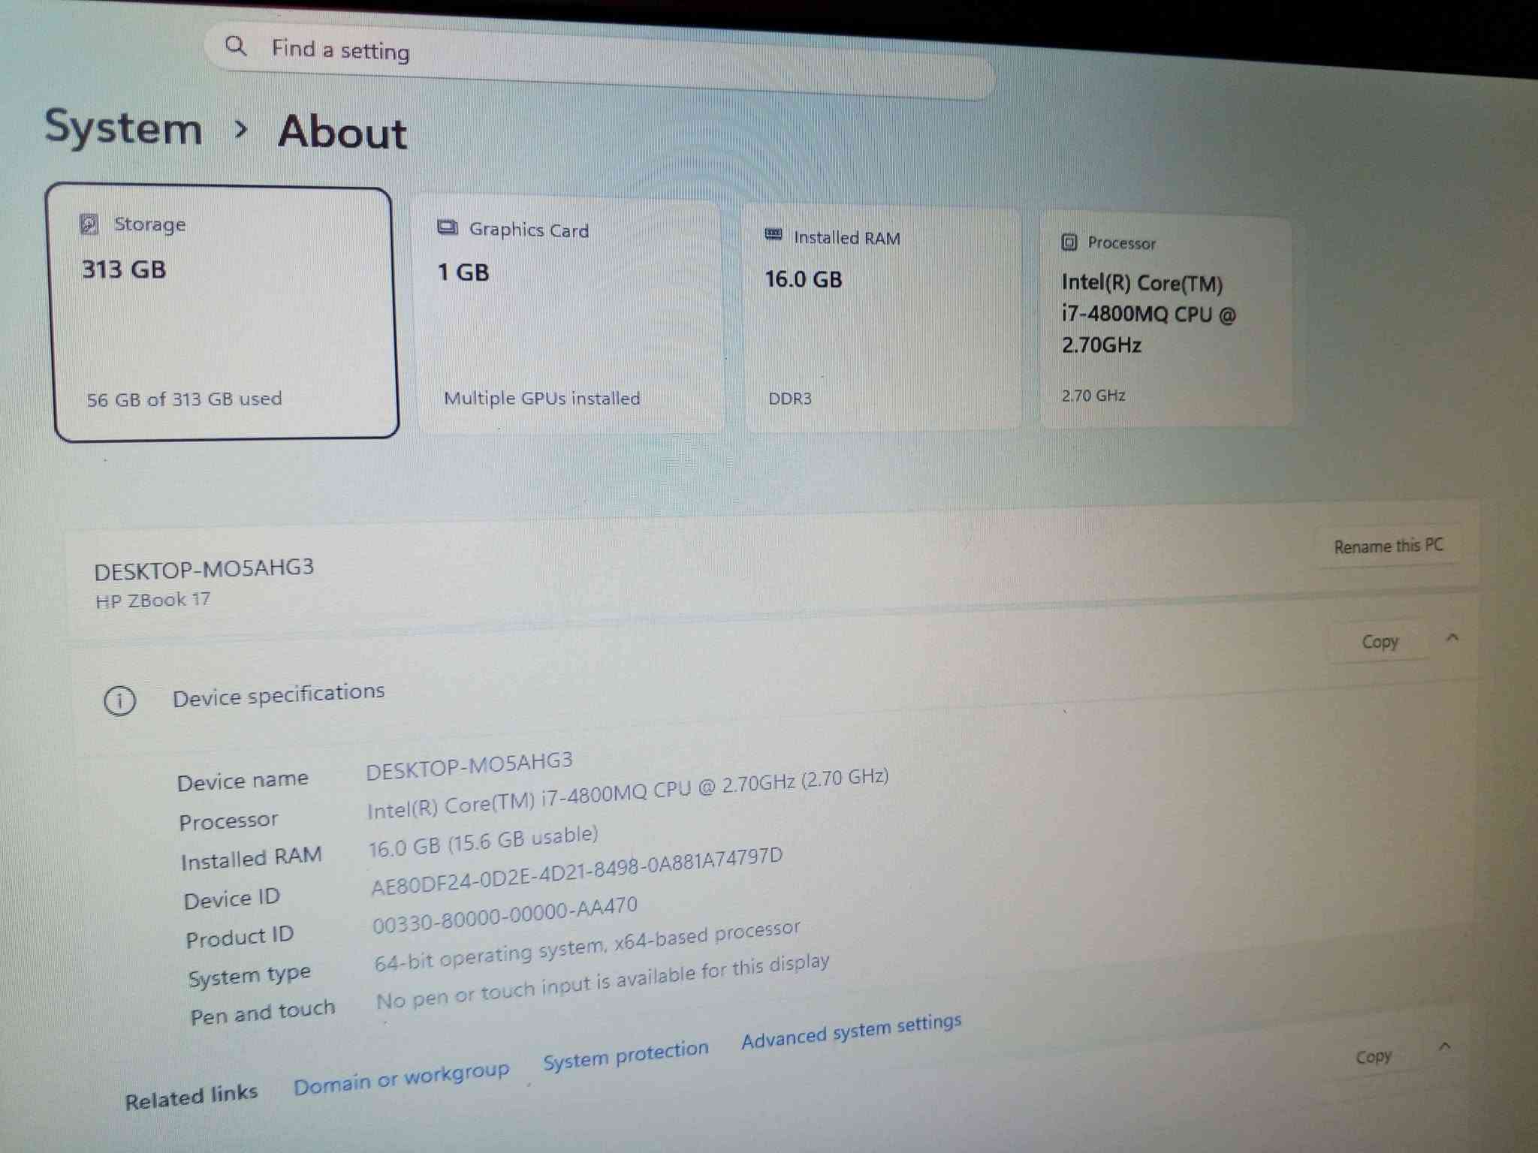Go back to System in breadcrumb

coord(124,128)
